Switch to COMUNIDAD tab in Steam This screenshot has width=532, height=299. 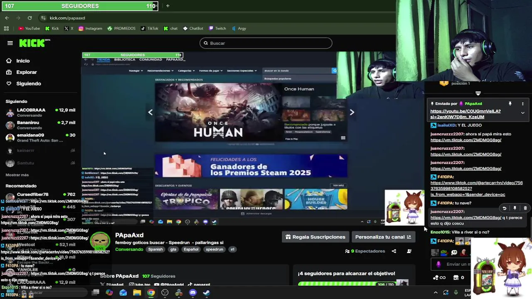[150, 59]
